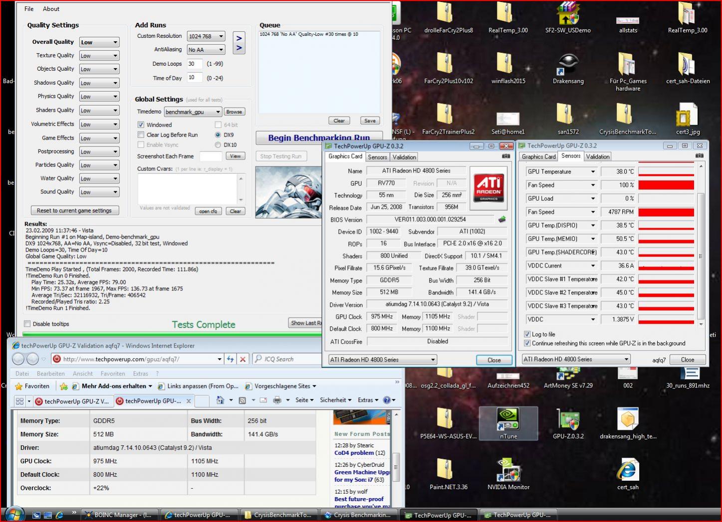Open Paint.NET.3.36 archive icon
722x522 pixels.
click(x=448, y=474)
